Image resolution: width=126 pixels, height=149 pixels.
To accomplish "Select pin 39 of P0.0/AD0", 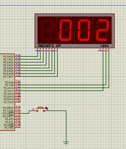I will tap(19, 55).
